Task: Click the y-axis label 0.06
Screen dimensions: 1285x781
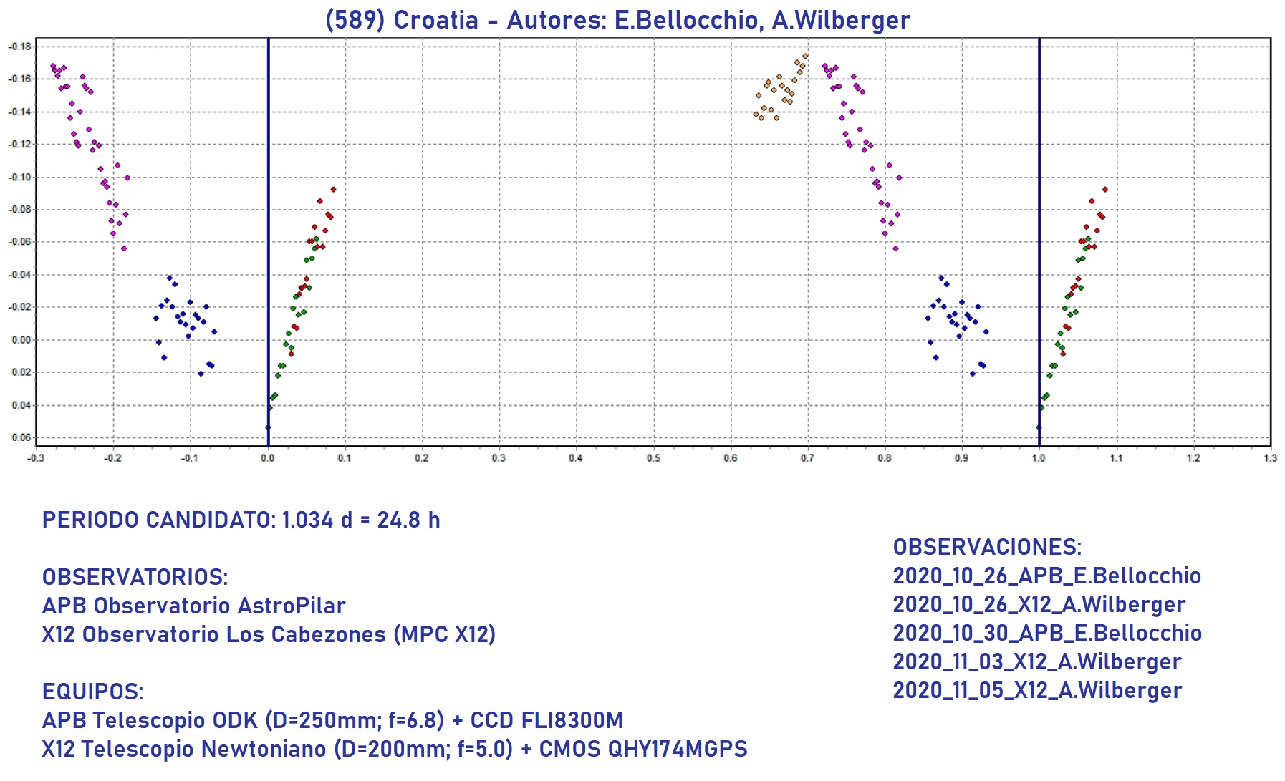Action: (x=21, y=437)
